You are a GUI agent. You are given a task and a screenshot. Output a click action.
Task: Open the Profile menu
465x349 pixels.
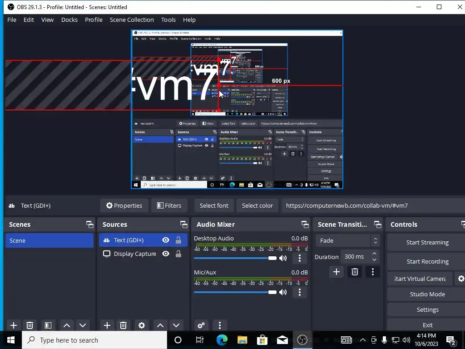pos(94,20)
